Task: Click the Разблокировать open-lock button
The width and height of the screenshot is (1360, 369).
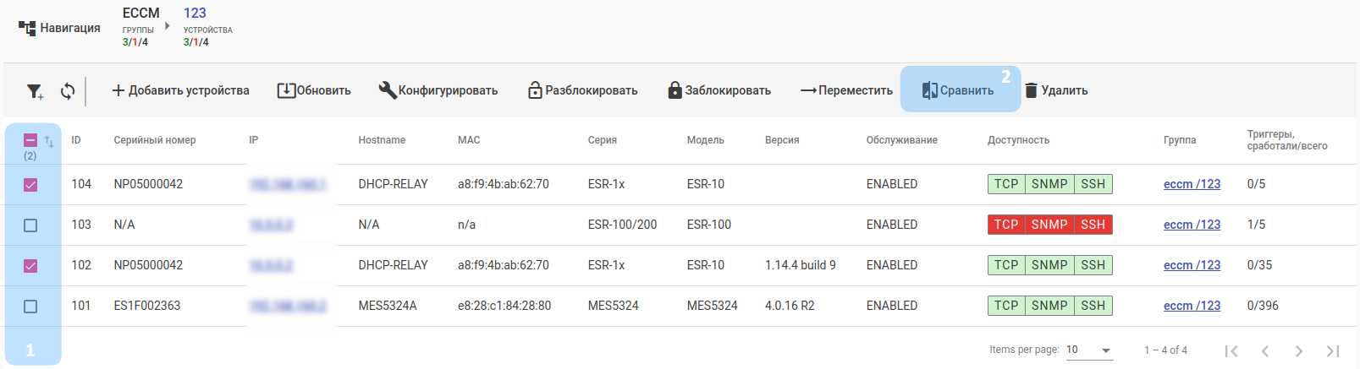Action: click(x=582, y=90)
